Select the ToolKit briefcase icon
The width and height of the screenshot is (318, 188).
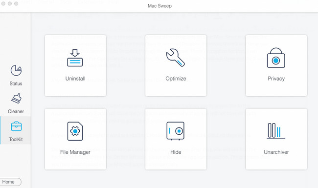coord(16,126)
